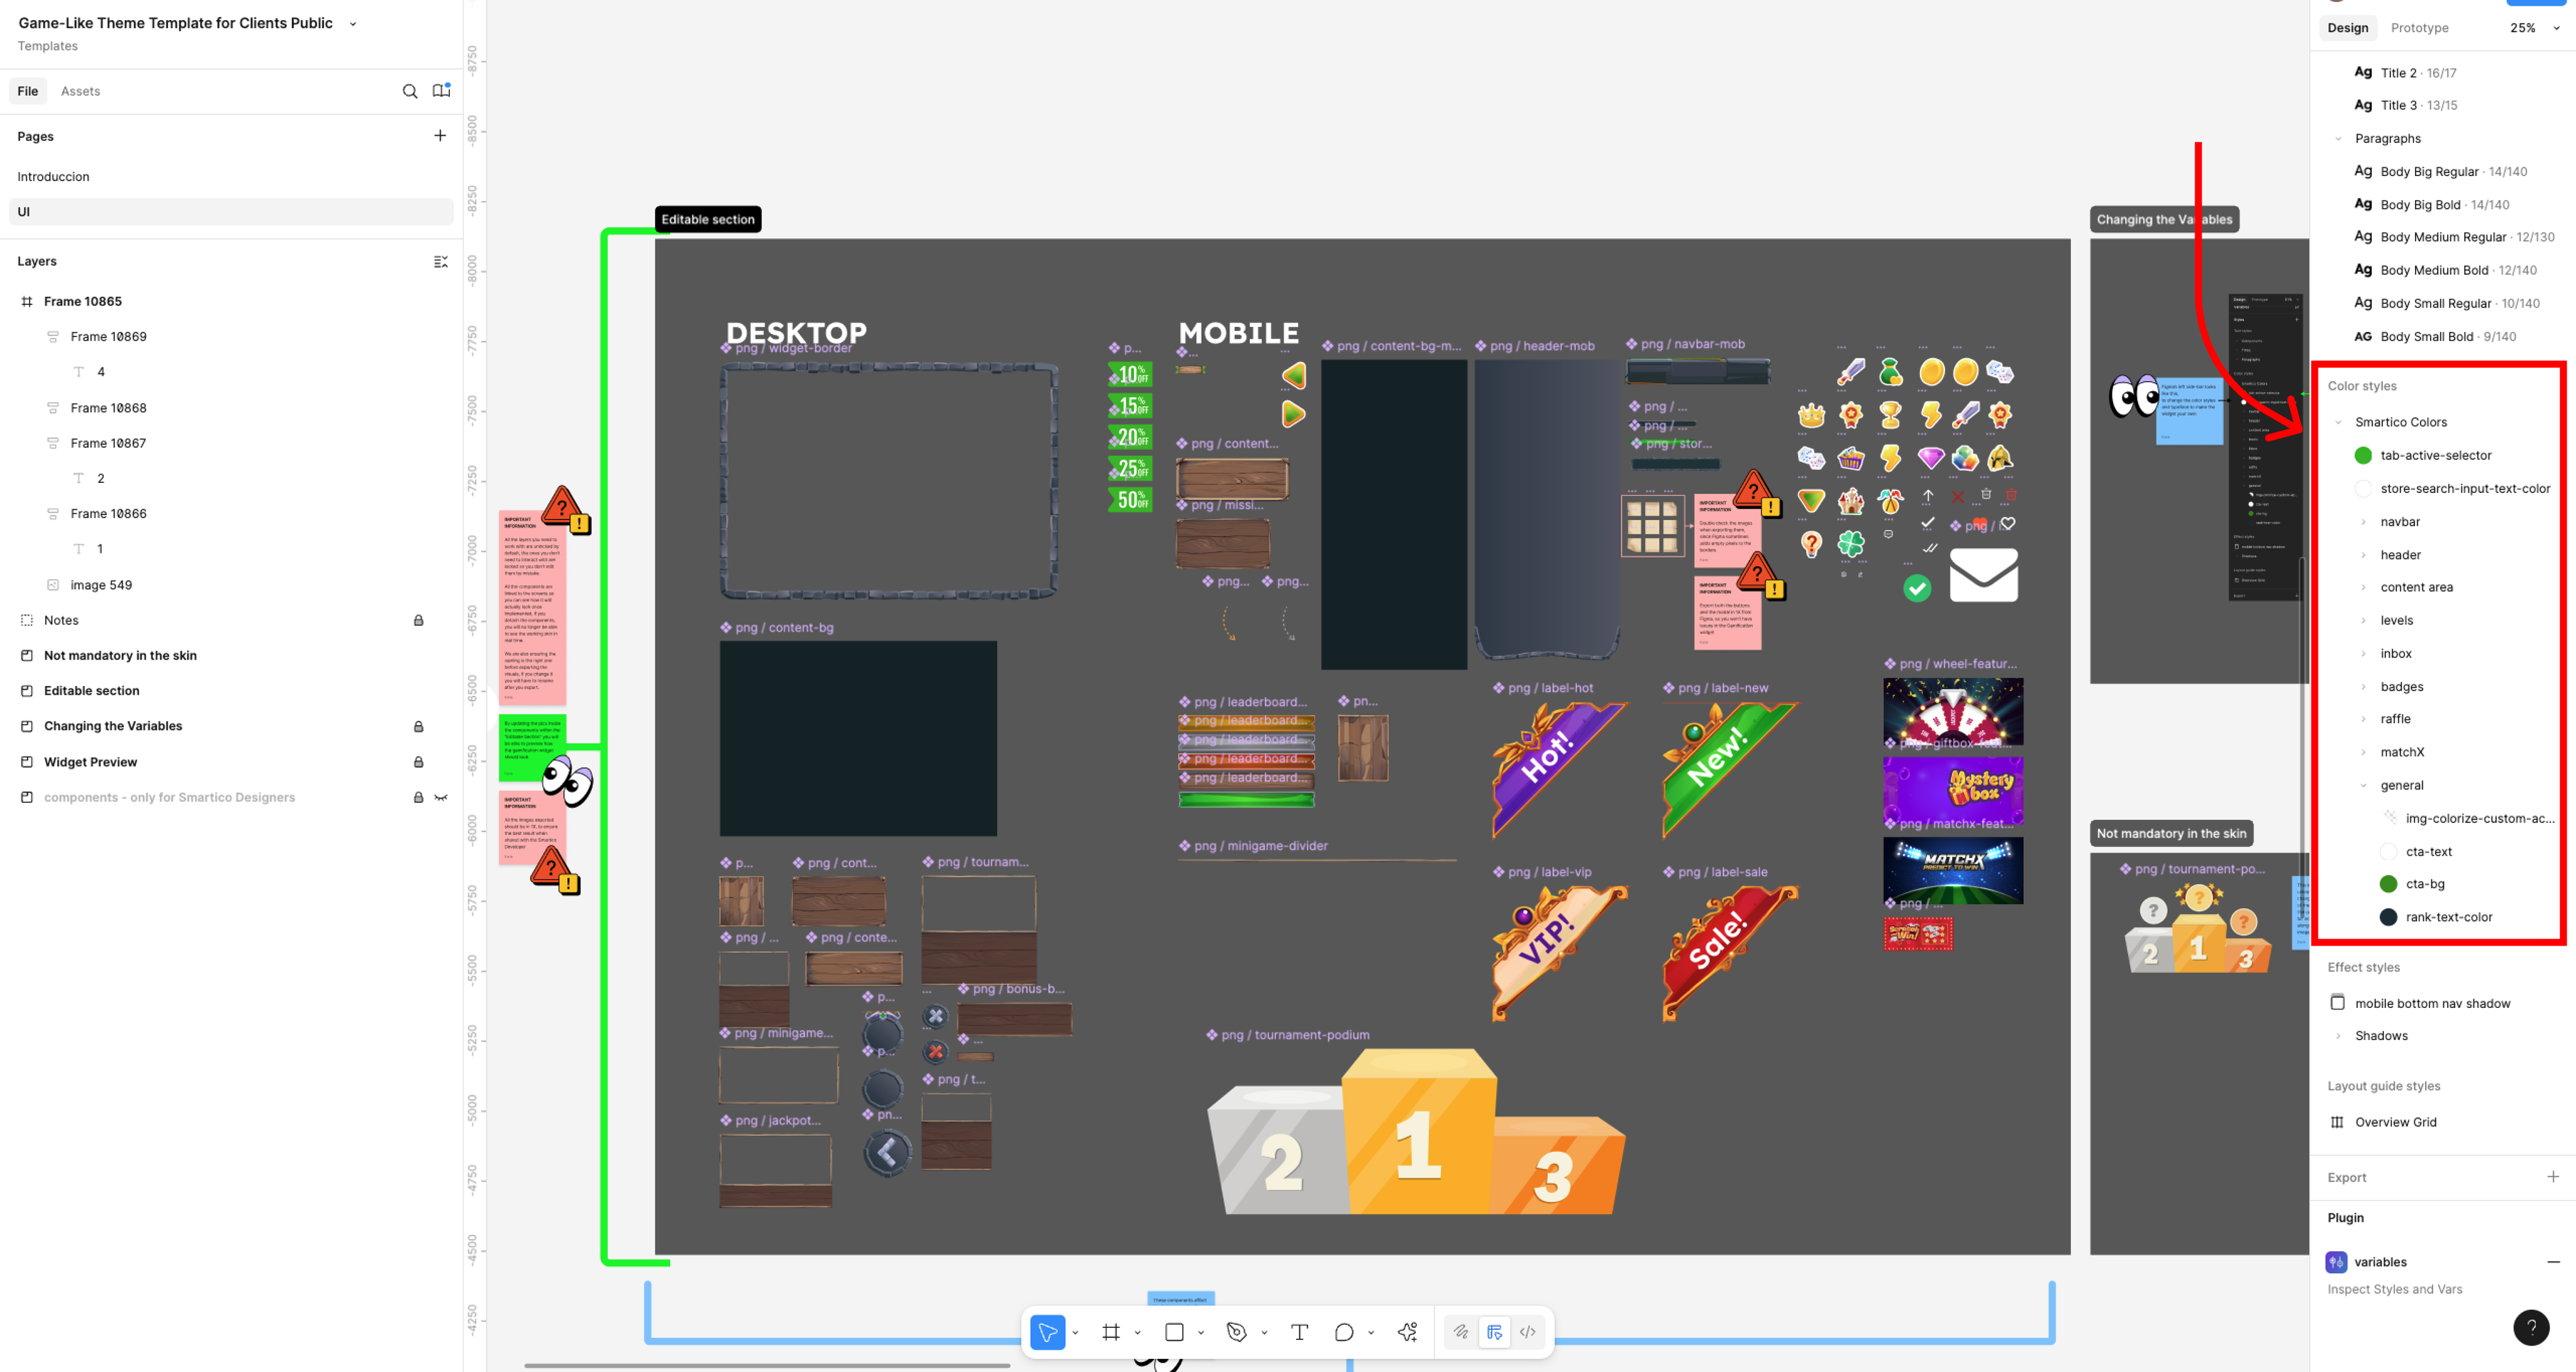Select the Comment tool
The image size is (2576, 1372).
(x=1343, y=1332)
